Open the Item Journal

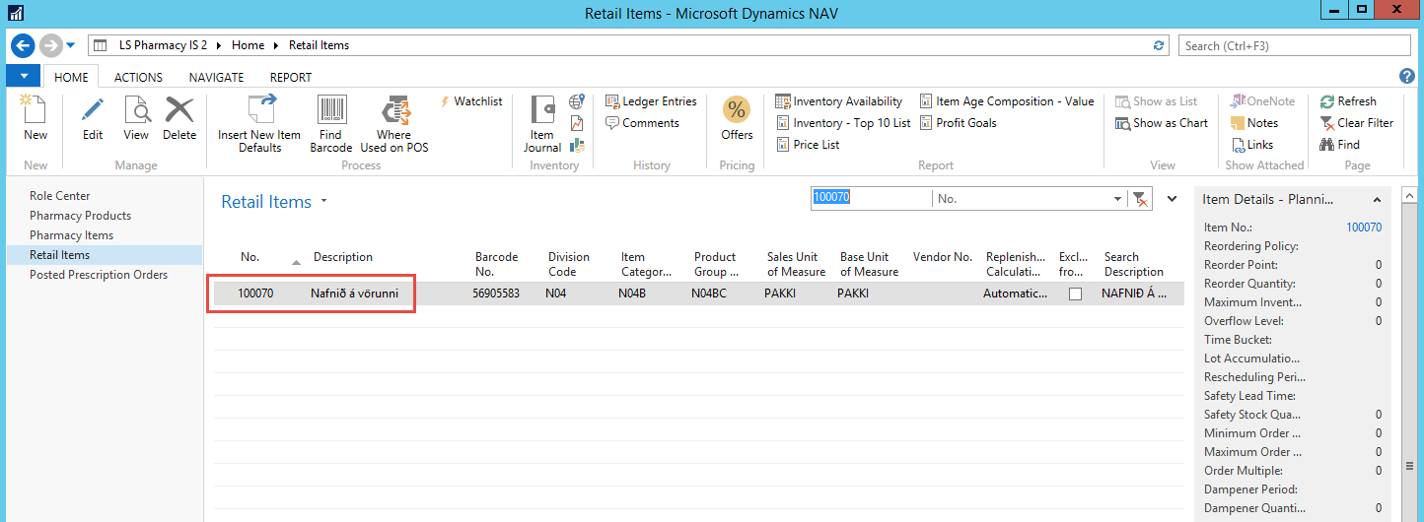pos(542,123)
